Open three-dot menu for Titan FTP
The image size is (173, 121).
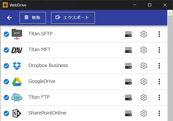159,97
